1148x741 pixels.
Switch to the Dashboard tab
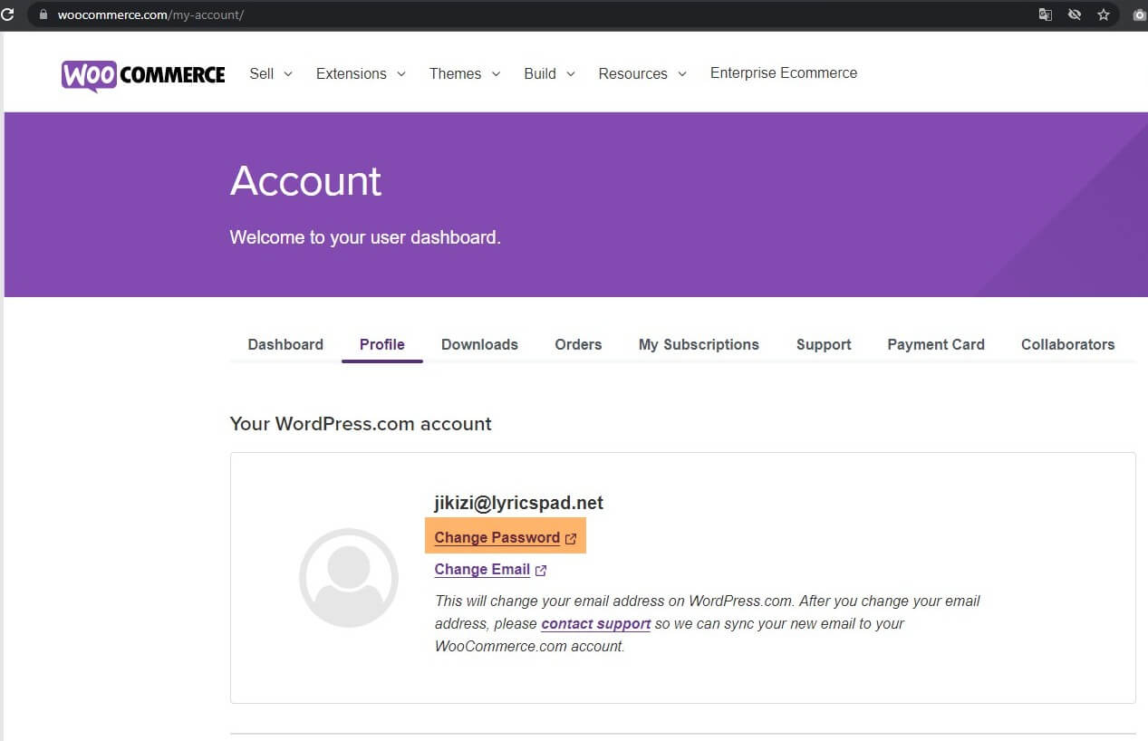click(285, 344)
